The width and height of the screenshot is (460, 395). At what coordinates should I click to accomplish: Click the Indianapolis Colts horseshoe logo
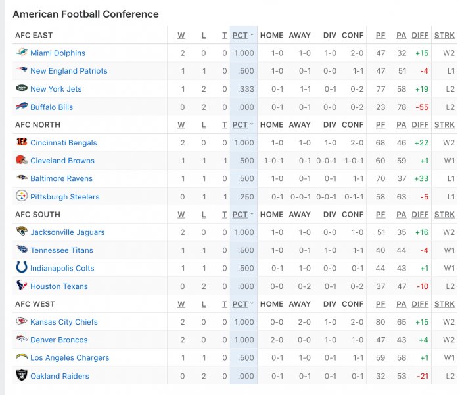pos(22,267)
